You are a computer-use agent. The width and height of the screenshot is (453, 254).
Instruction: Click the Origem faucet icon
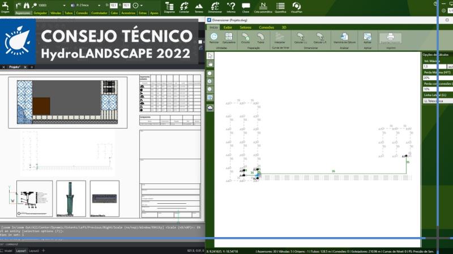[5, 6]
